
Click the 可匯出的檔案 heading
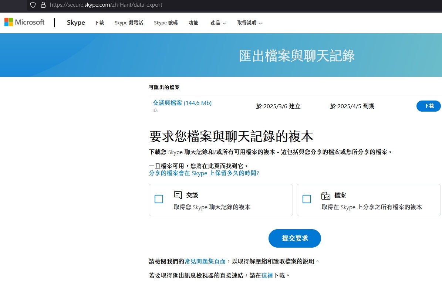(x=164, y=87)
